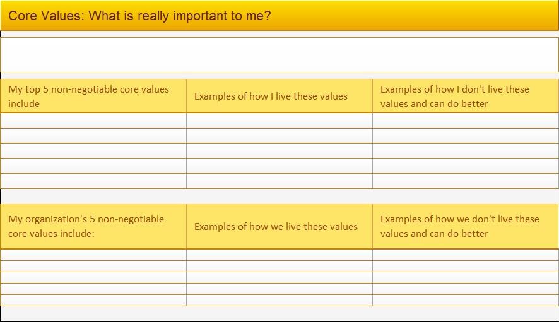The width and height of the screenshot is (559, 322).
Task: Select the fifth blank row under my top 5 core values
Action: 93,181
